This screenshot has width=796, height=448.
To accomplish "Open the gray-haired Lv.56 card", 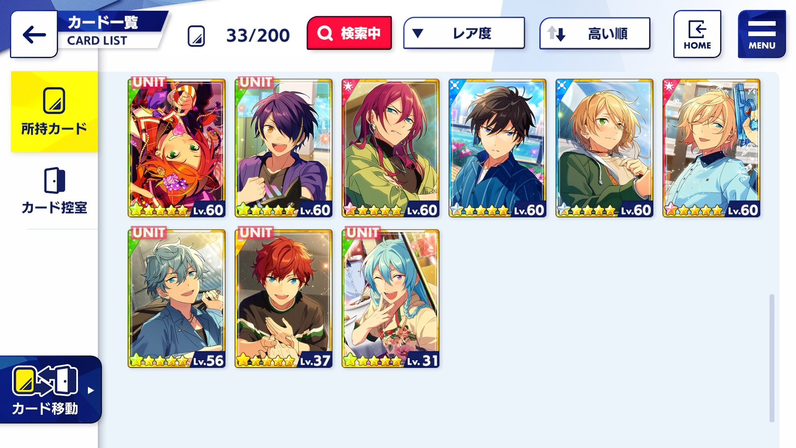I will (177, 299).
